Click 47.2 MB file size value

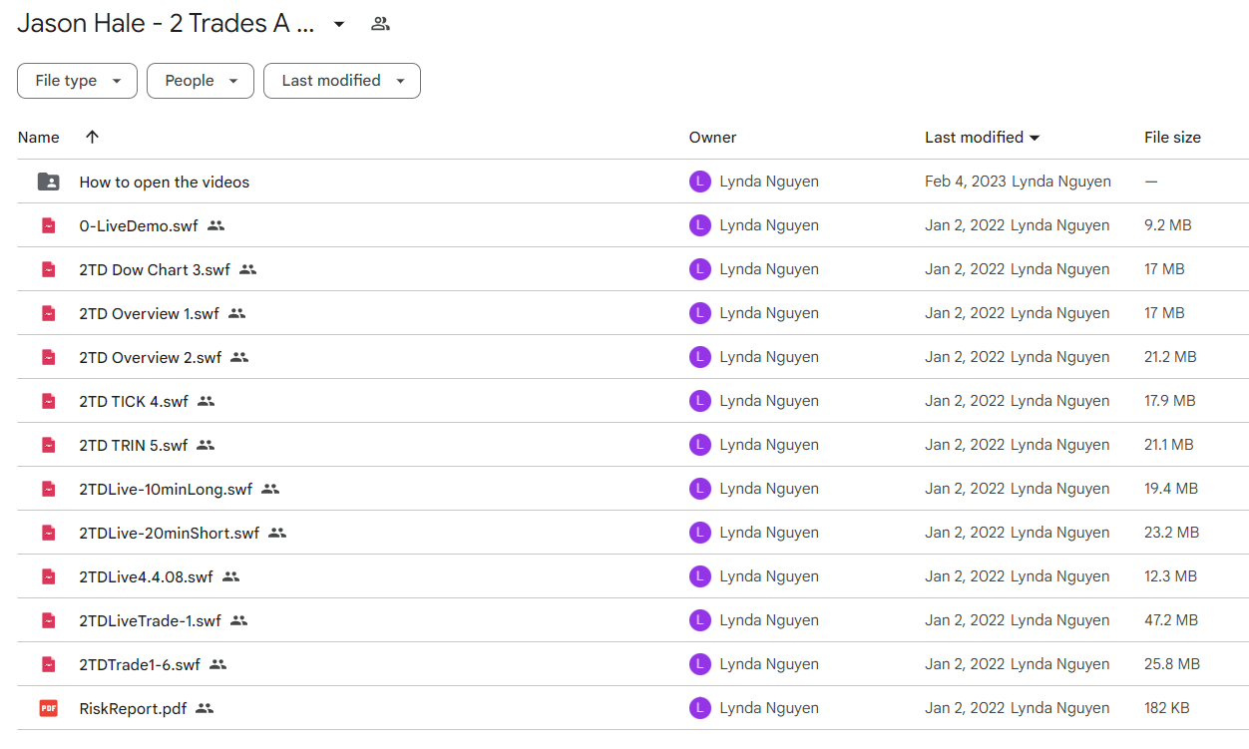(1171, 620)
